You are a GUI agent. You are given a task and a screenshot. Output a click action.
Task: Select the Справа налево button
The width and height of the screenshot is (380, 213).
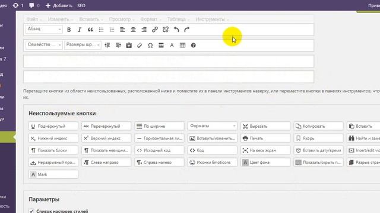tap(160, 162)
